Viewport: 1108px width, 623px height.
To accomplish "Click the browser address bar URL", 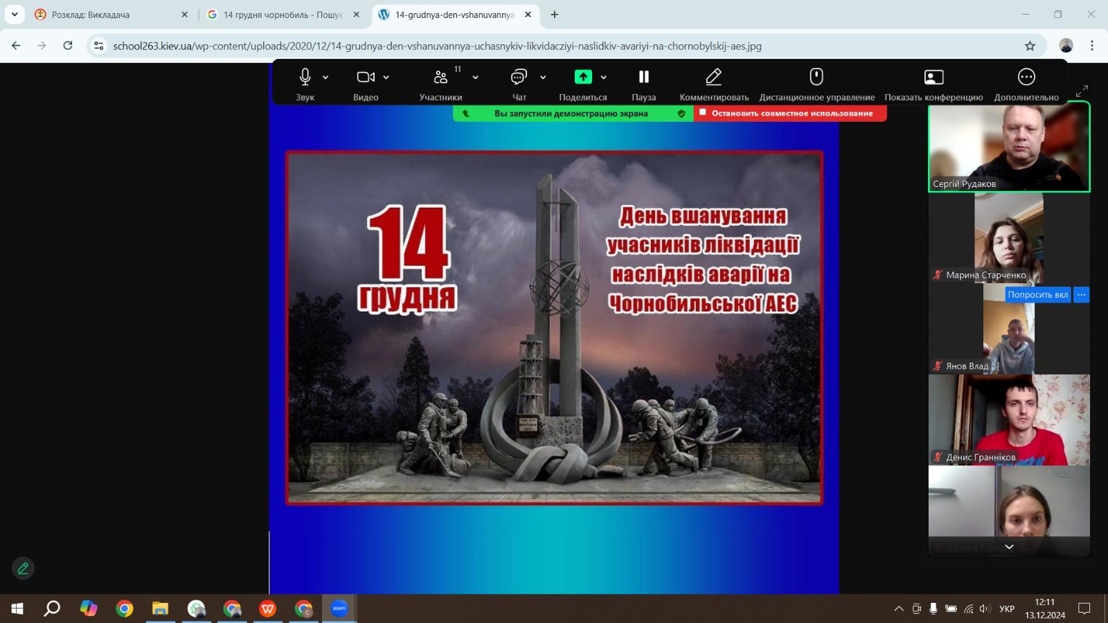I will click(436, 46).
